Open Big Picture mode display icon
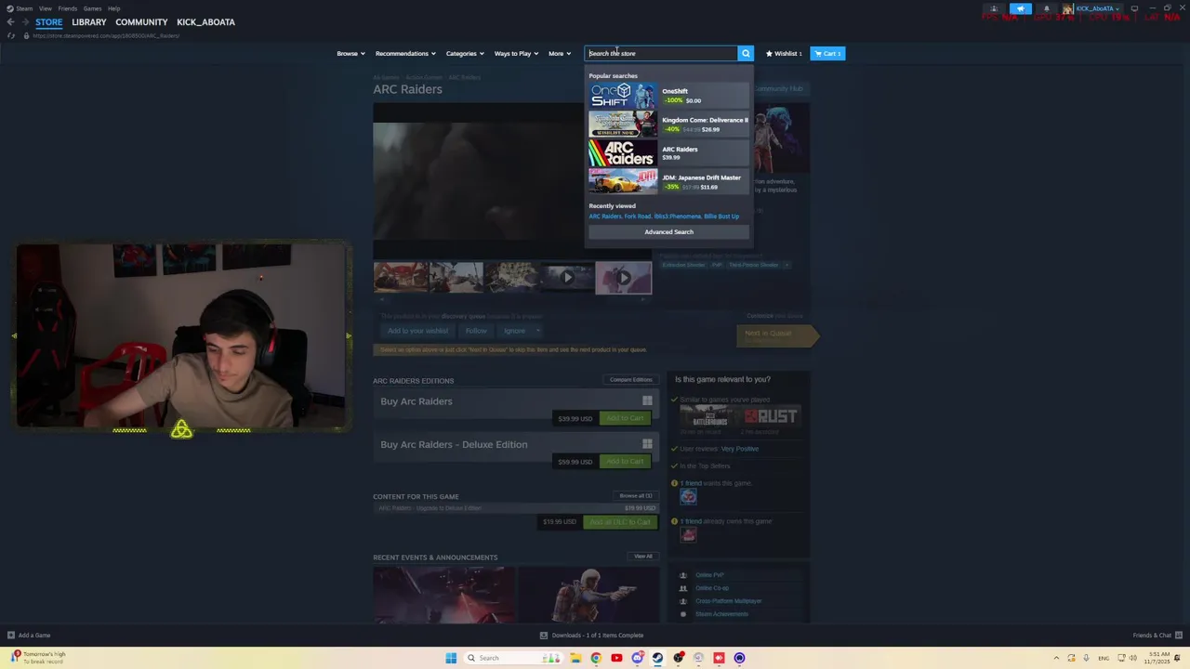 click(x=1134, y=8)
